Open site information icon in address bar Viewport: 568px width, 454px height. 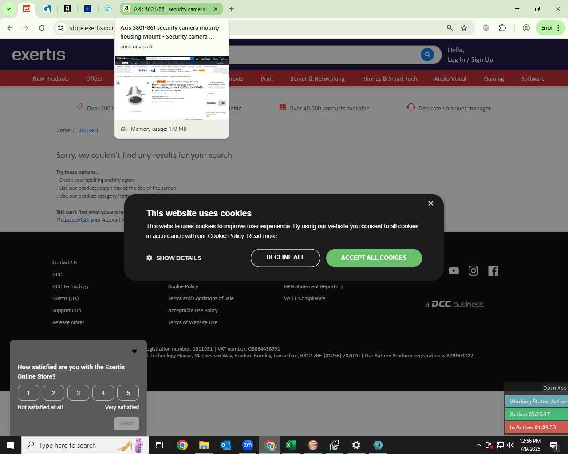coord(61,28)
